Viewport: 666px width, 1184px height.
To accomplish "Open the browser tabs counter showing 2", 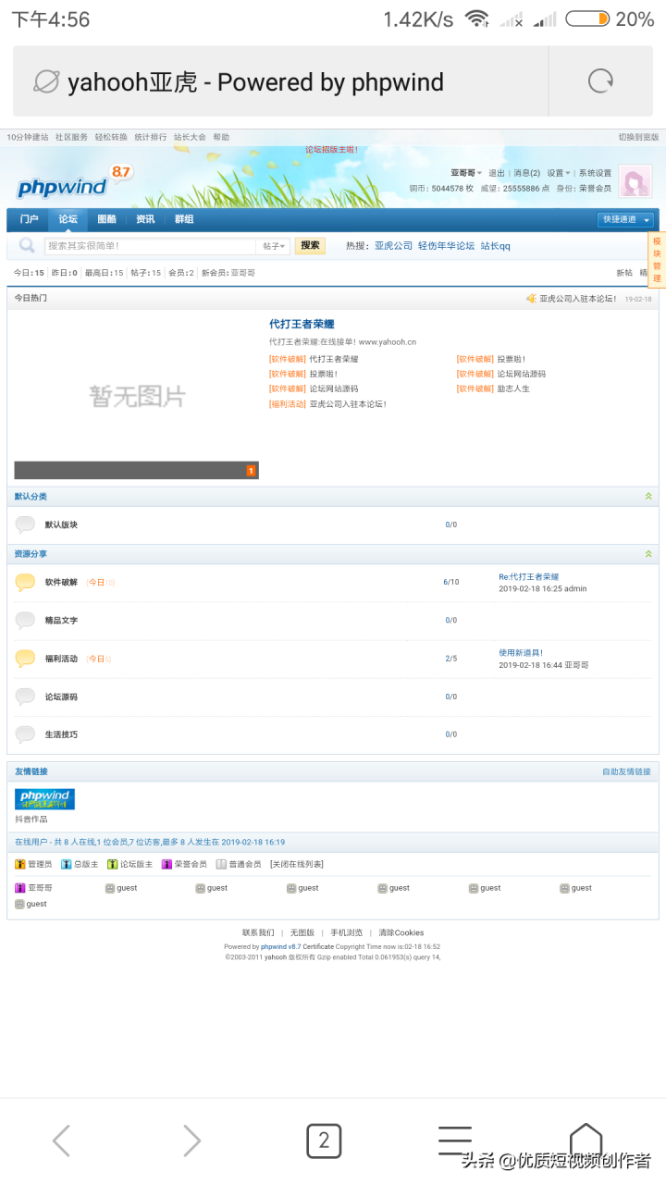I will point(324,1141).
